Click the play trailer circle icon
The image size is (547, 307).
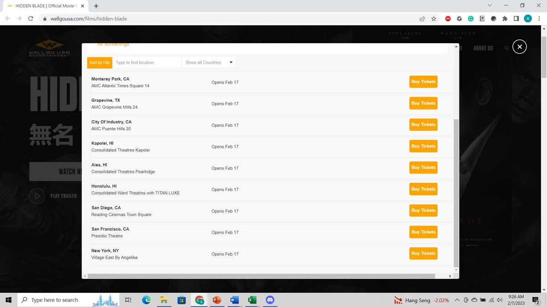[36, 196]
